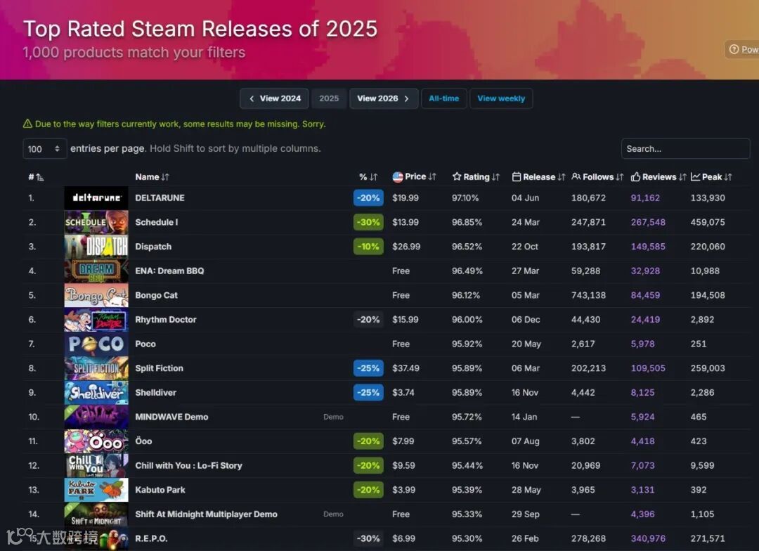Sort table by Rating column
Viewport: 759px width, 551px height.
click(476, 176)
